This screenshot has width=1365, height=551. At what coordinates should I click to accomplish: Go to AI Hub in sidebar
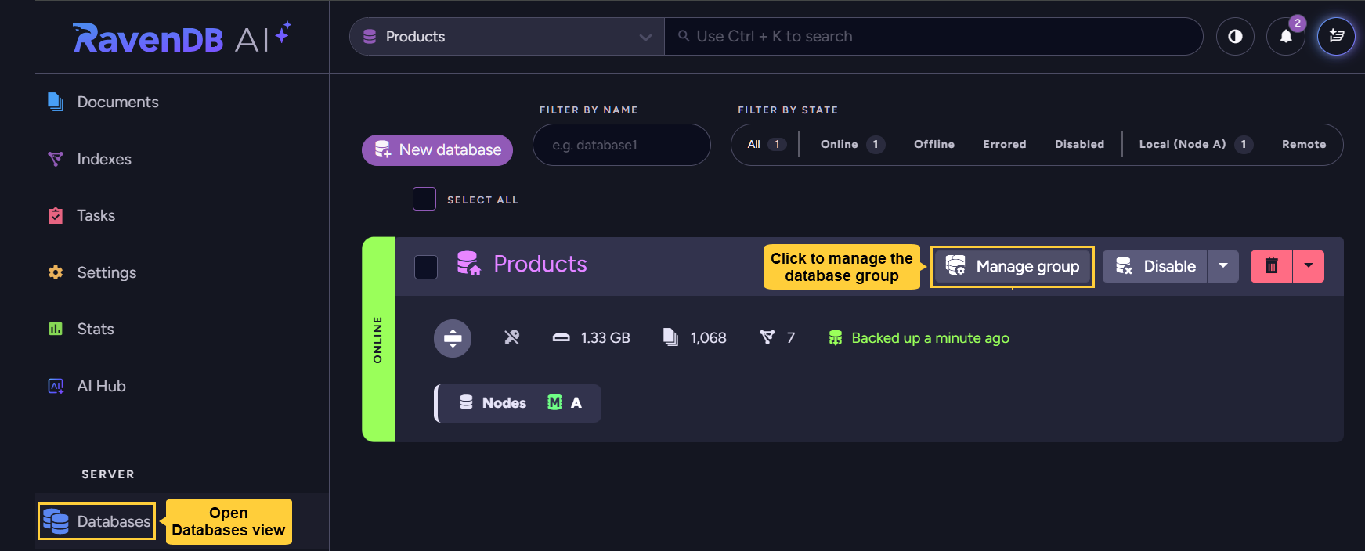[101, 386]
